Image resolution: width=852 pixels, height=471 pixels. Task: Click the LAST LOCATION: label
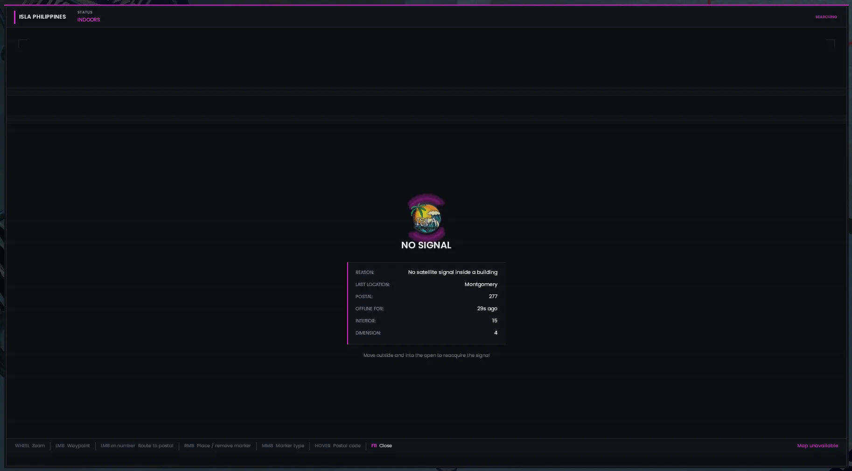tap(372, 285)
